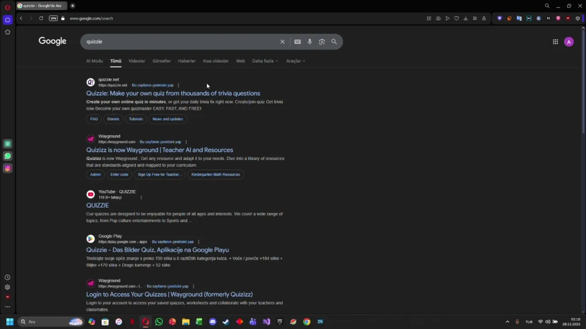Start voice search with the microphone icon

[x=309, y=42]
